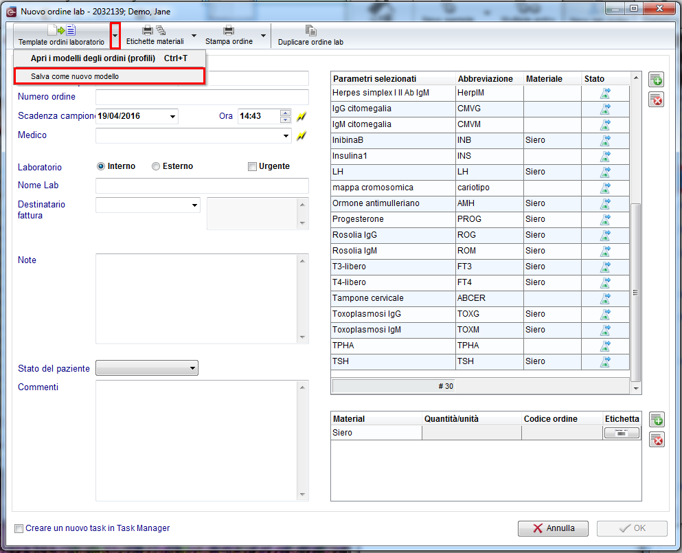Select the Interno laboratory radio button
Image resolution: width=682 pixels, height=553 pixels.
101,166
